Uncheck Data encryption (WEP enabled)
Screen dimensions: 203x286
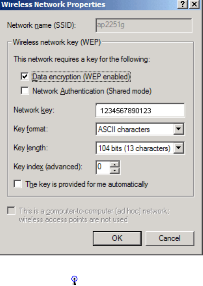pyautogui.click(x=25, y=77)
